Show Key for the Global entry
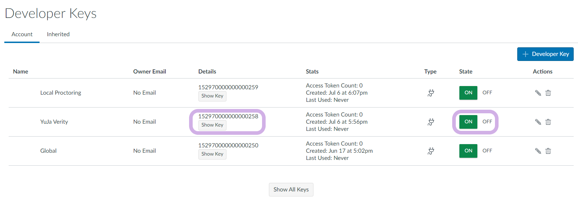Viewport: 578px width, 204px height. point(212,154)
